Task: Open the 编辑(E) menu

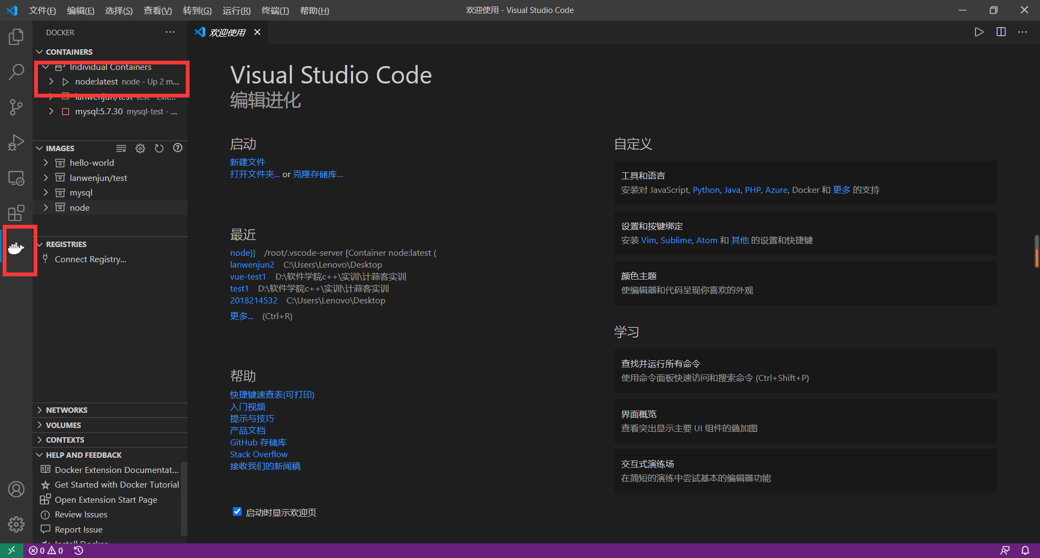Action: click(x=80, y=10)
